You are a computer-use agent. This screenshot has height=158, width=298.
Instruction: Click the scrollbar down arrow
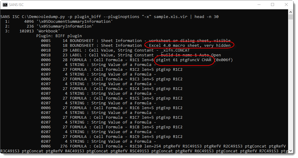coord(291,151)
